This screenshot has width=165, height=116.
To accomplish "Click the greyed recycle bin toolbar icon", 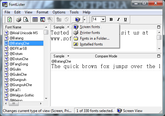I will [67, 20].
